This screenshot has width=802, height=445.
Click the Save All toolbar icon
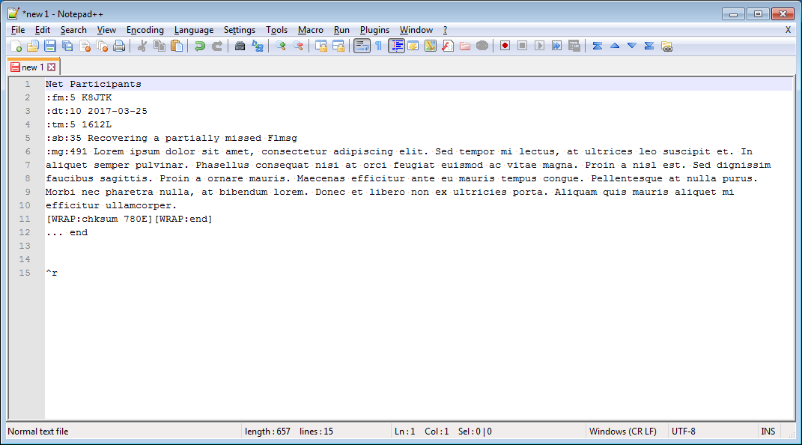67,46
